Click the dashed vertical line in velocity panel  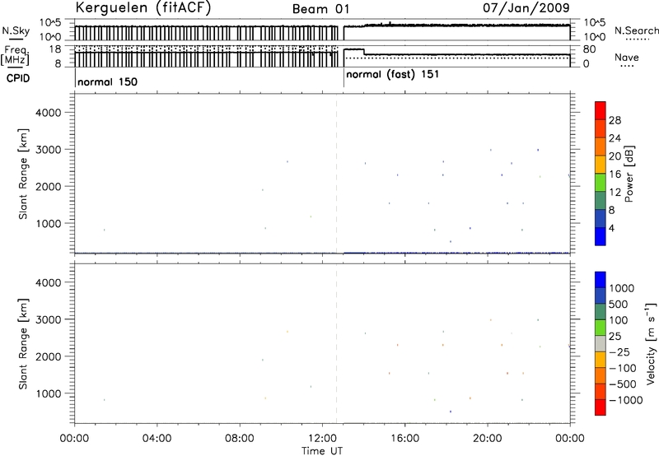click(x=336, y=343)
